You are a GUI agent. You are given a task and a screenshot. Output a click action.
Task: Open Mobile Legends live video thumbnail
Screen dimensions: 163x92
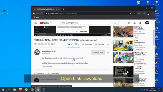(x=123, y=57)
